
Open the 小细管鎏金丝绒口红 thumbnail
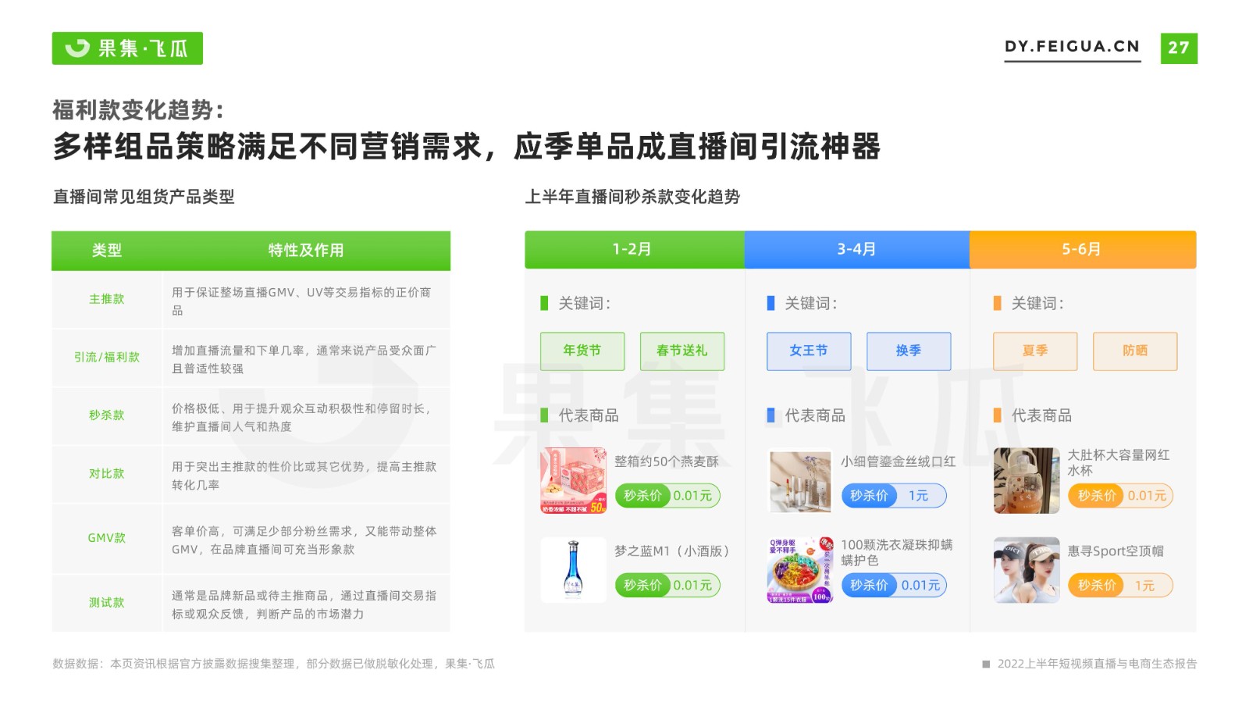coord(800,480)
